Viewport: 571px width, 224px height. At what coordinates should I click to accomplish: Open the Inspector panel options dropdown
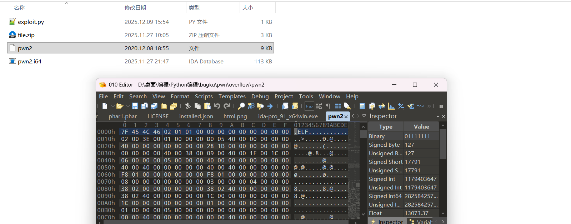(x=438, y=116)
